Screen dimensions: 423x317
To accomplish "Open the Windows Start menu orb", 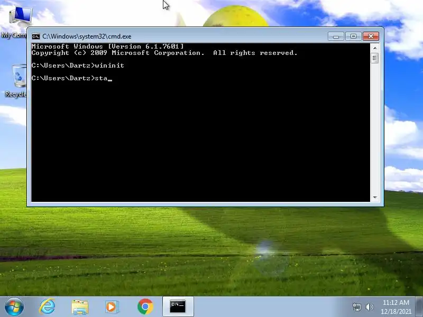I will pyautogui.click(x=14, y=307).
